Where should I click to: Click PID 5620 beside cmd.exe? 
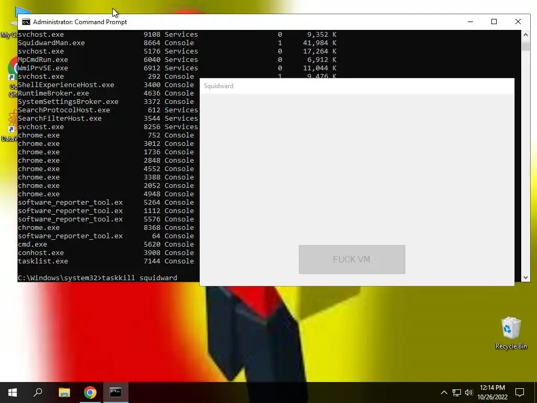tap(152, 245)
